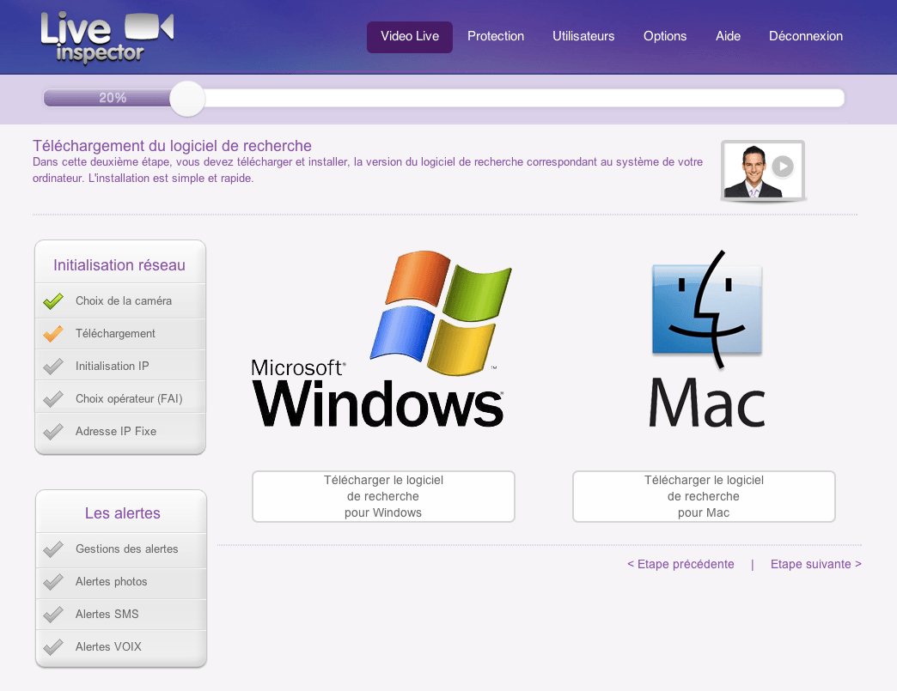Go to the Protection menu
Screen dimensions: 897x691
click(x=496, y=37)
